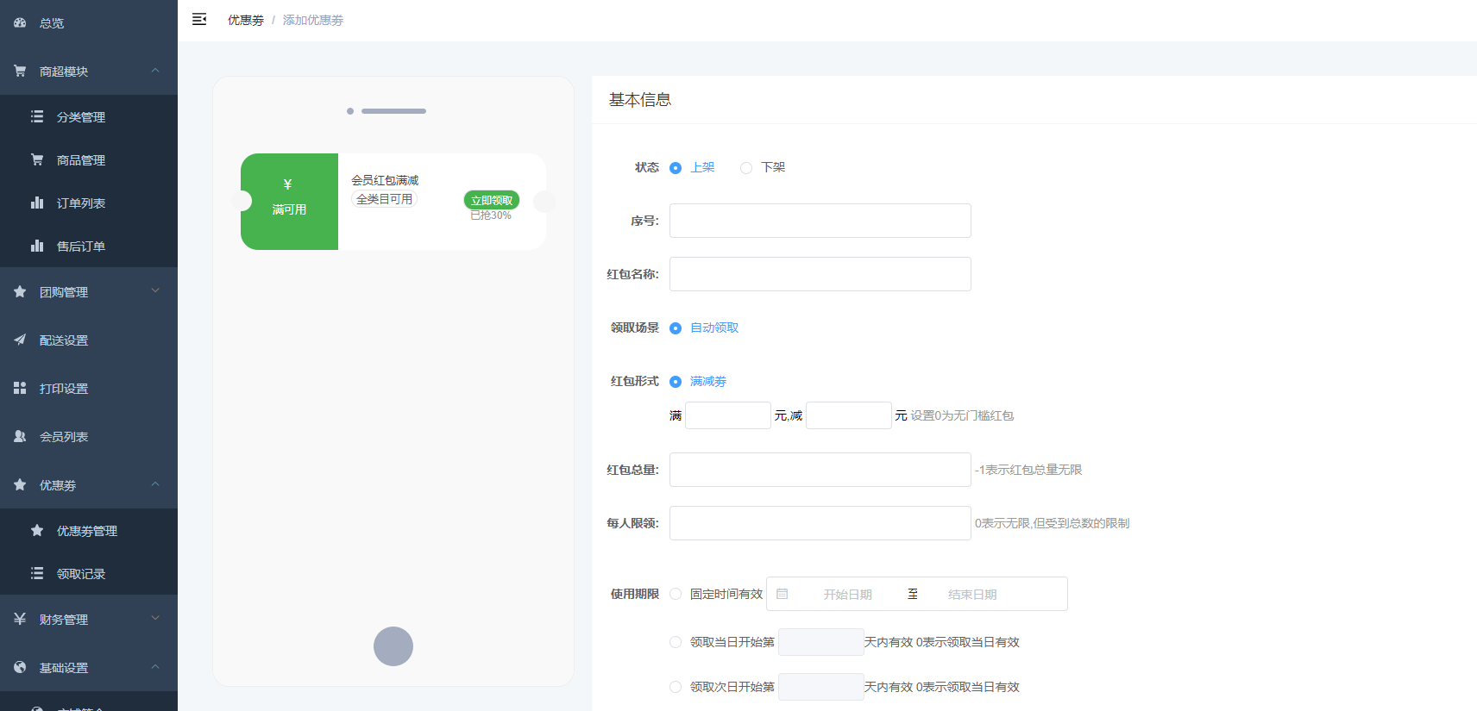Select the 下架 status radio button
The image size is (1477, 711).
746,168
